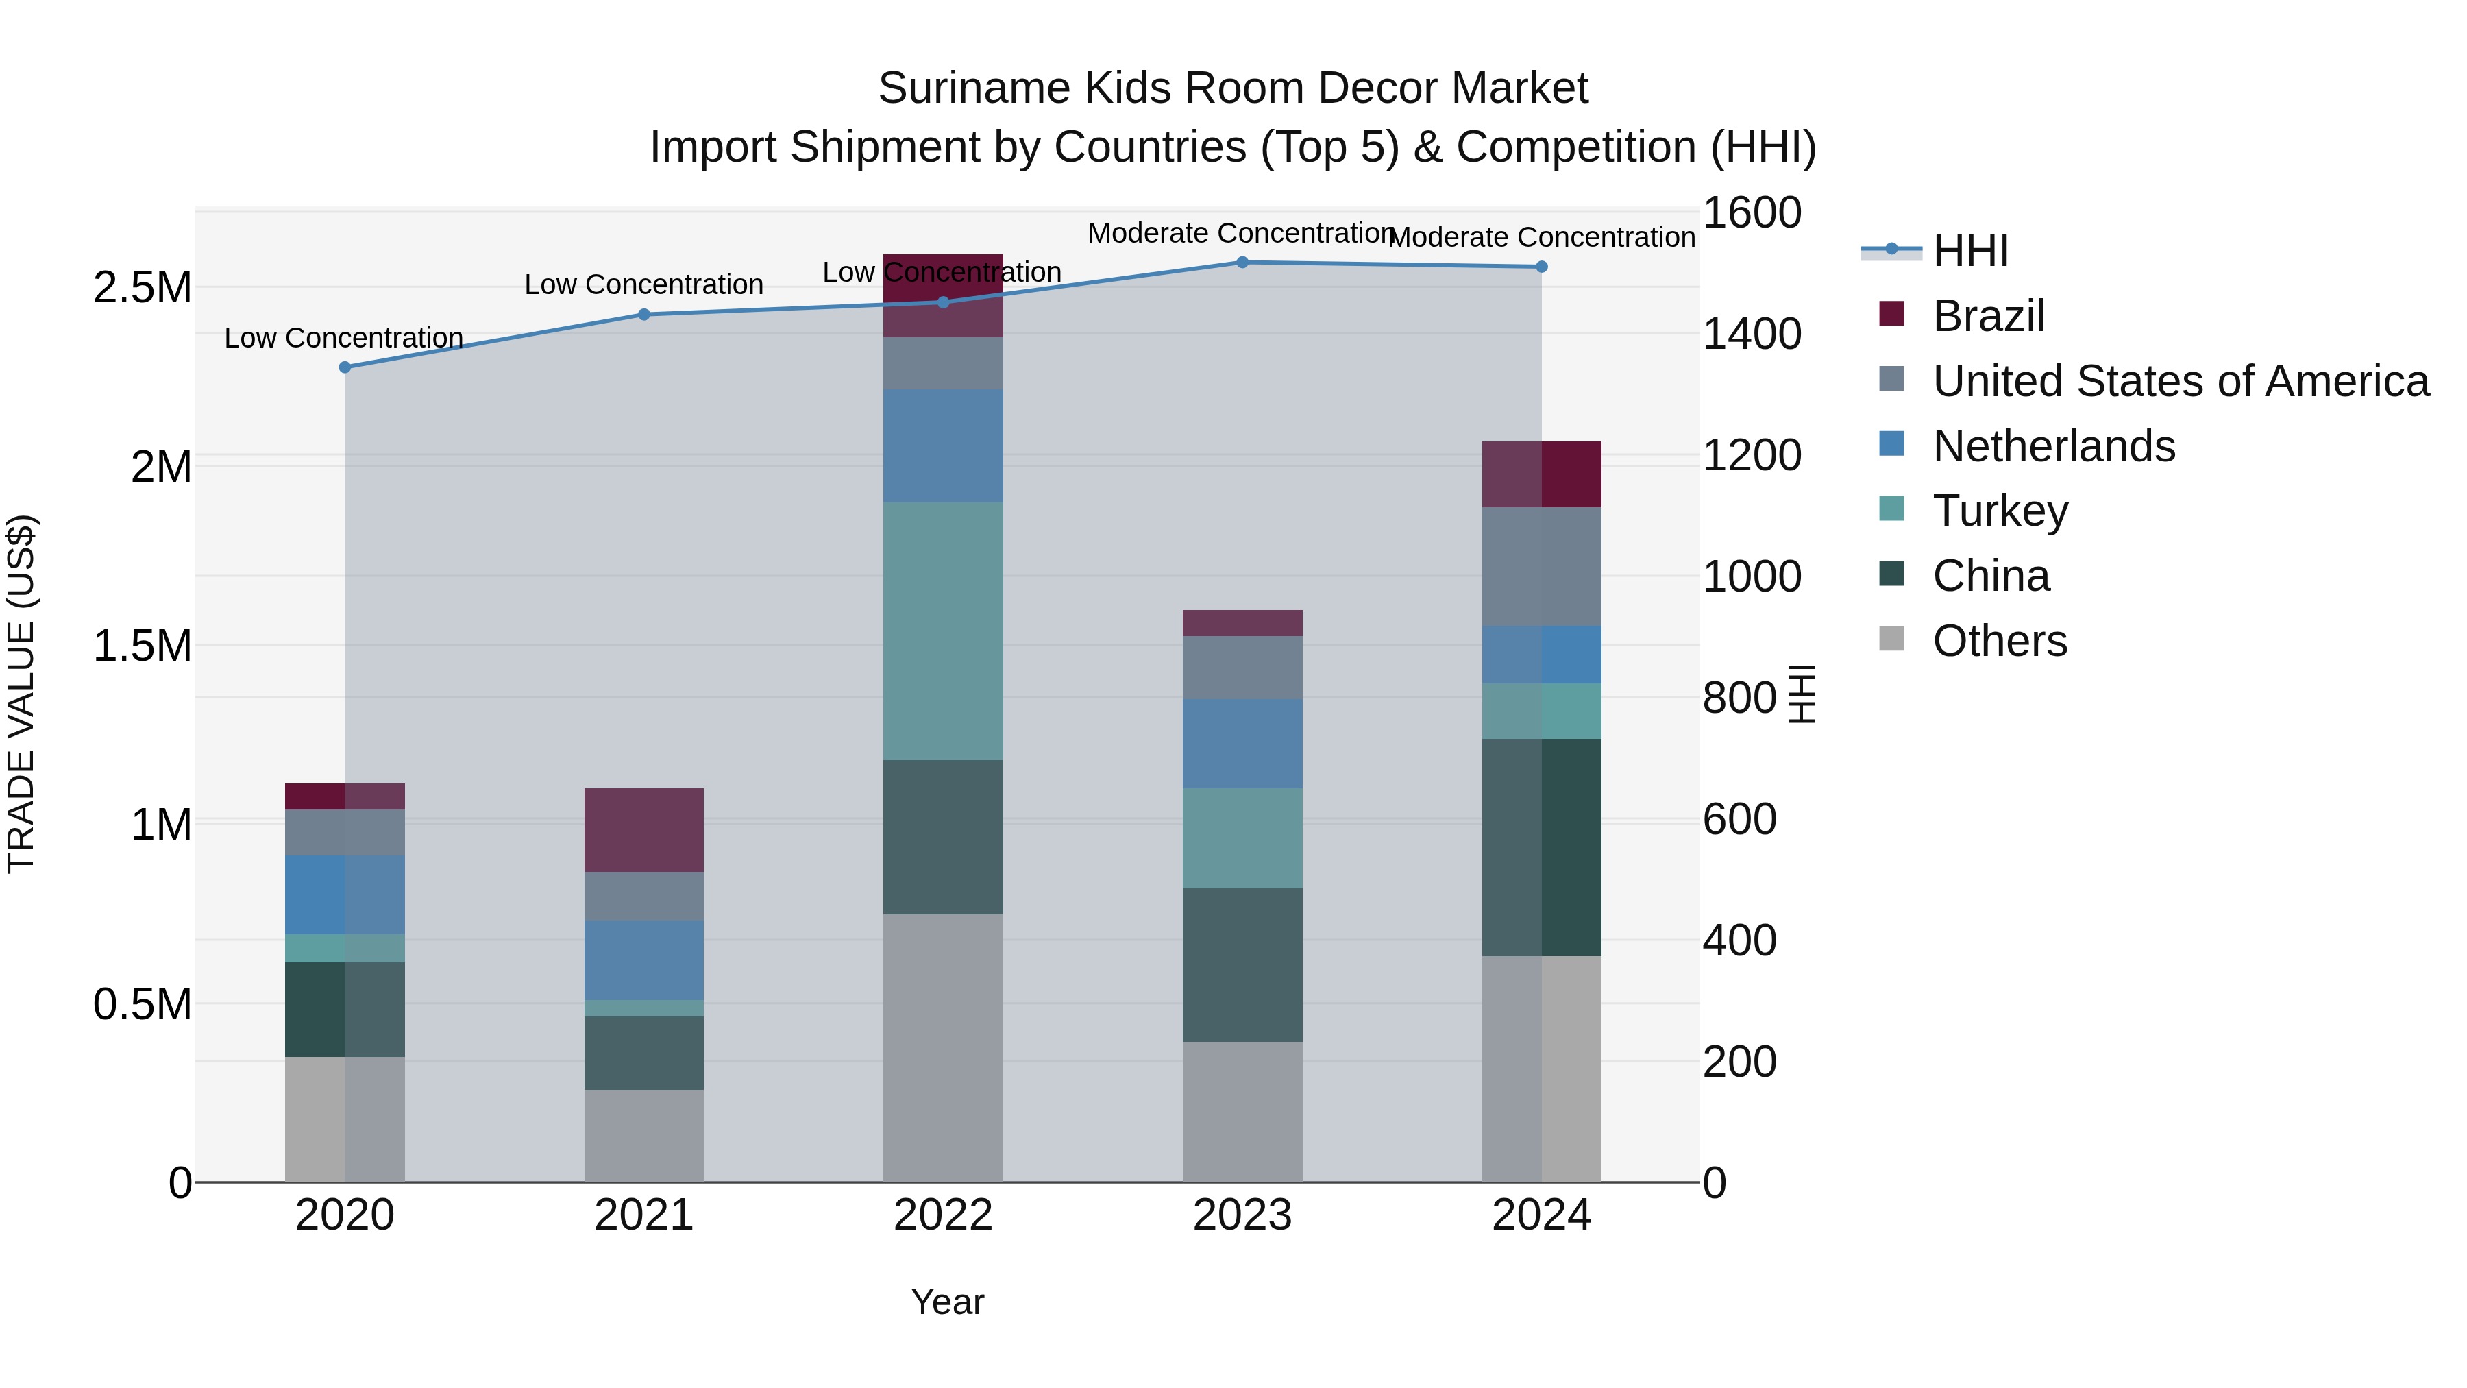Screen dimensions: 2467x1388
Task: Click the Turkey teal legend swatch
Action: click(x=1891, y=509)
